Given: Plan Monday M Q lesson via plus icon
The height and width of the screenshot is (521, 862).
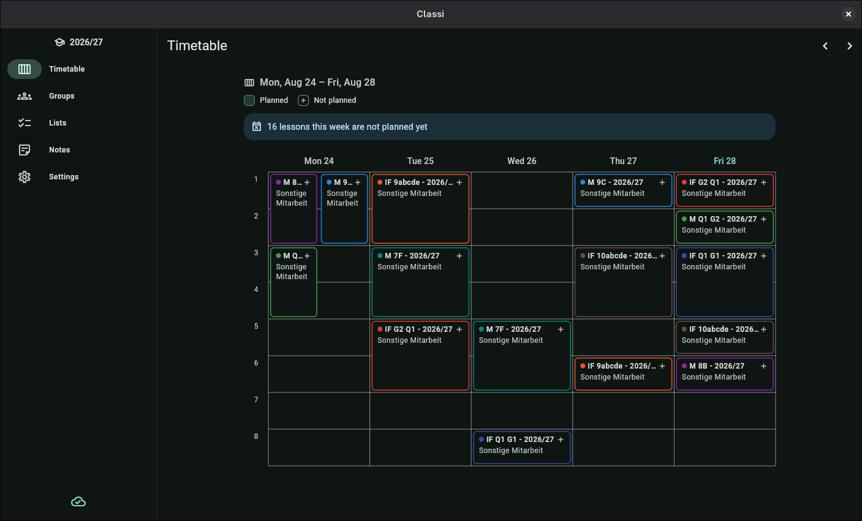Looking at the screenshot, I should pos(308,256).
